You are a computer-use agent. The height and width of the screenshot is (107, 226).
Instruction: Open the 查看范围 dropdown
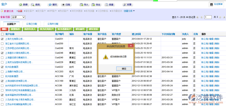(18, 17)
